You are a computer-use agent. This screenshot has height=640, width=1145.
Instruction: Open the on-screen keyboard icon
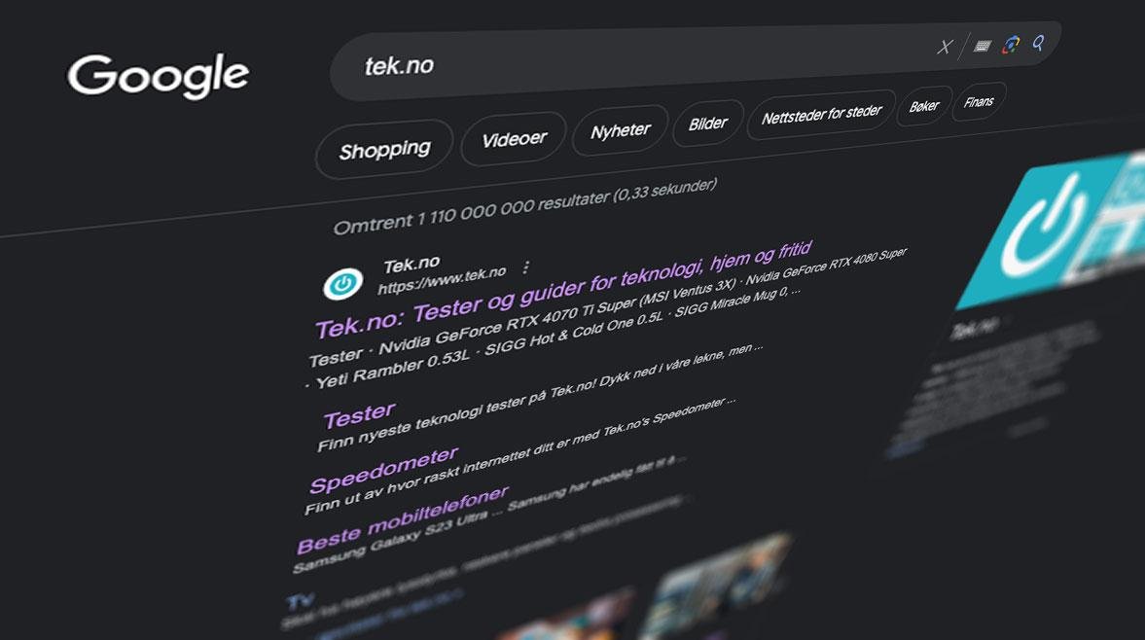983,46
